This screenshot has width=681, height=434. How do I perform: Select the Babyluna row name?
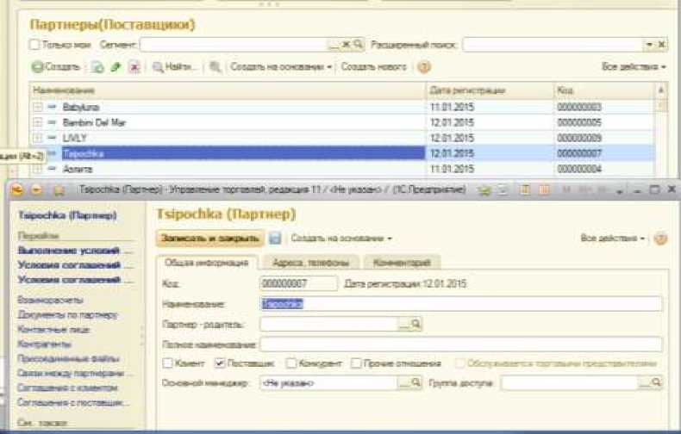81,107
